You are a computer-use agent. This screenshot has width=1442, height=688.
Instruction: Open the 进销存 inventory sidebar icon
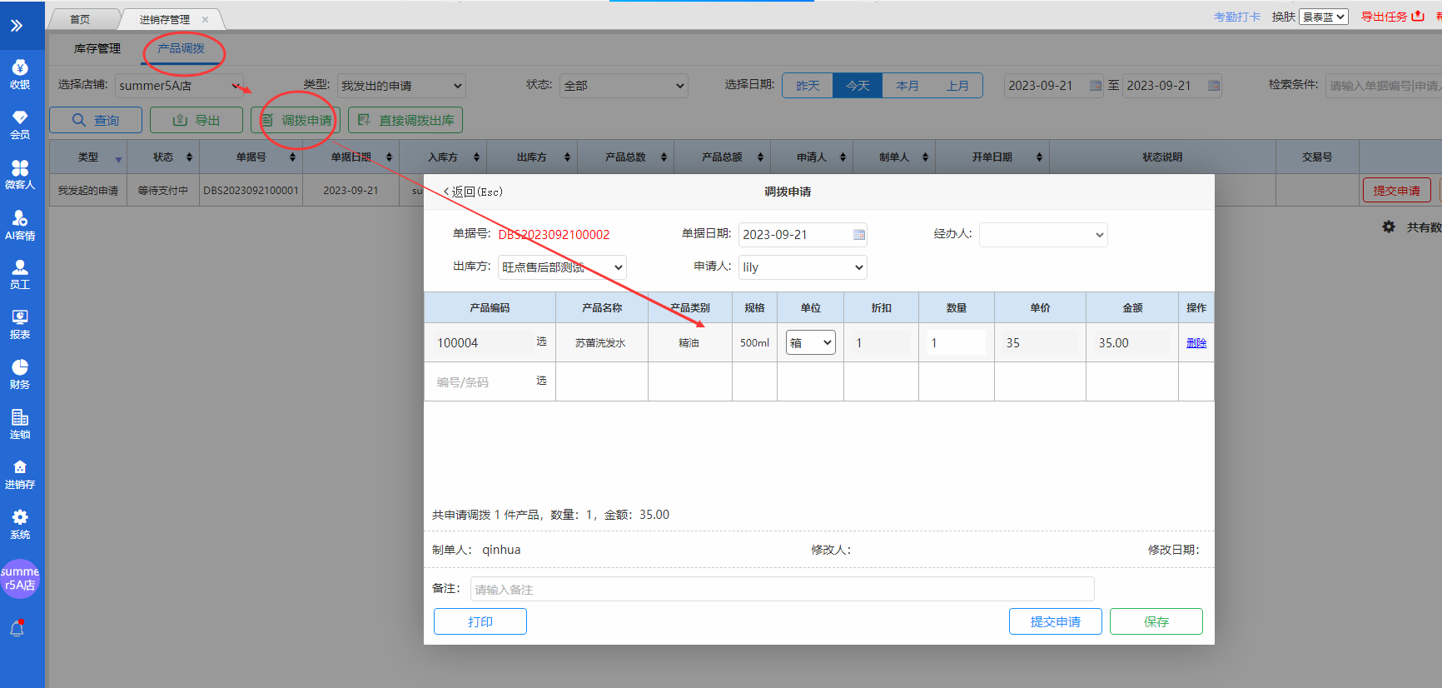click(20, 474)
